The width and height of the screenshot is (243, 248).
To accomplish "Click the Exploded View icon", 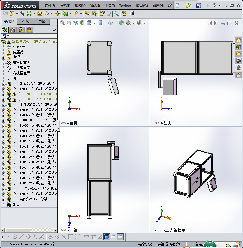I will click(x=102, y=14).
